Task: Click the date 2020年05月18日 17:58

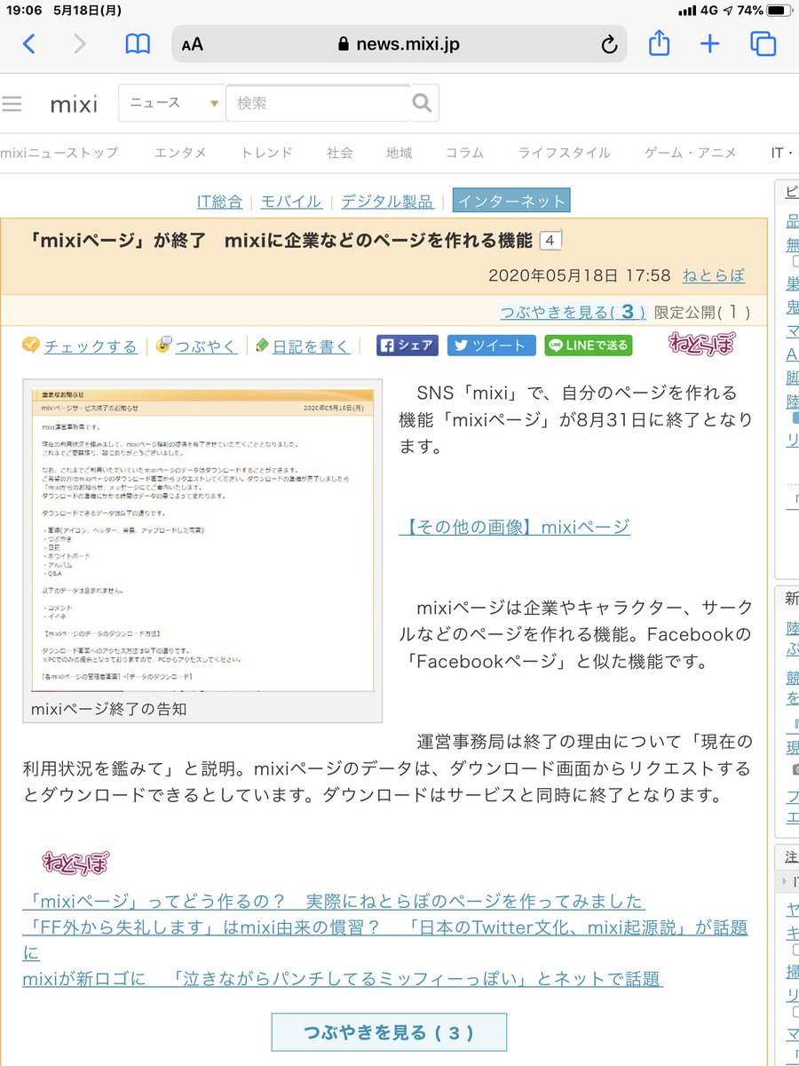Action: 580,275
